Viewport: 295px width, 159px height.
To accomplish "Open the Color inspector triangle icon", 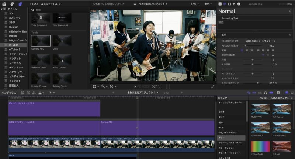I will point(234,4).
